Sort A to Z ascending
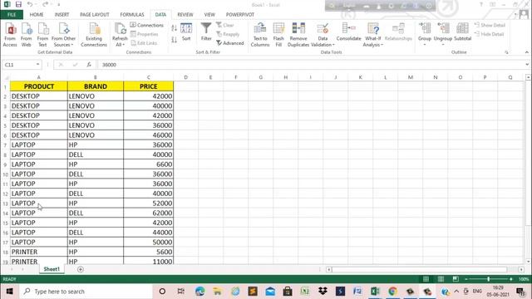Image resolution: width=532 pixels, height=299 pixels. (174, 28)
